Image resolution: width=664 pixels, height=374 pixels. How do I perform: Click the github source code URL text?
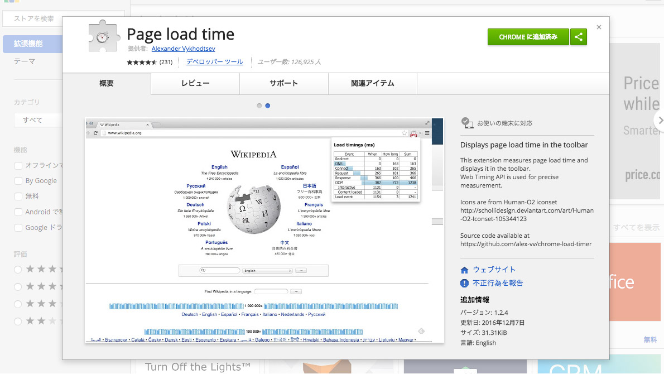tap(526, 244)
